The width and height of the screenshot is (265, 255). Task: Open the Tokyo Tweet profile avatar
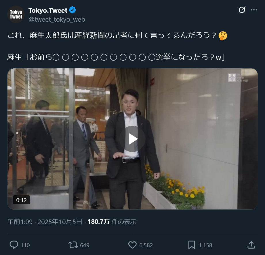click(16, 14)
